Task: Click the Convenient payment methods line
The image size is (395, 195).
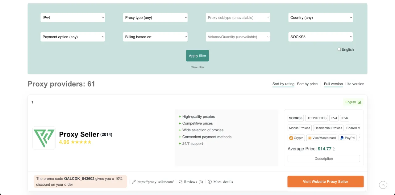Action: tap(207, 137)
